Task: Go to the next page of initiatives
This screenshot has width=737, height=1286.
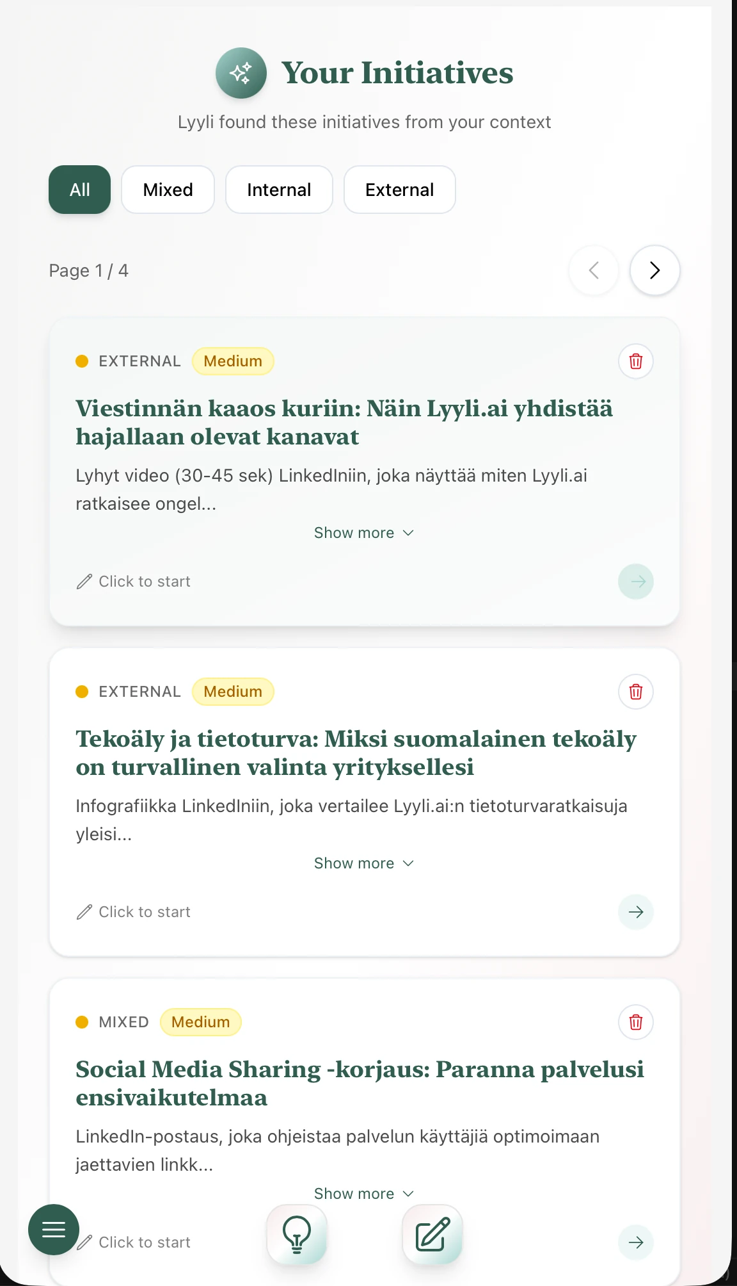Action: pos(654,270)
